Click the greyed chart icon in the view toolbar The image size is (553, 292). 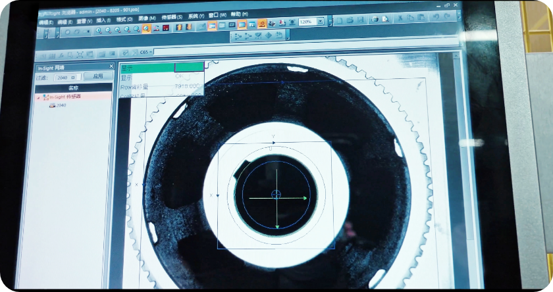point(202,26)
